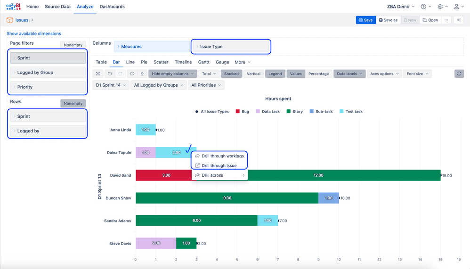The height and width of the screenshot is (269, 470).
Task: Click the red Bug legend swatch
Action: click(x=238, y=112)
